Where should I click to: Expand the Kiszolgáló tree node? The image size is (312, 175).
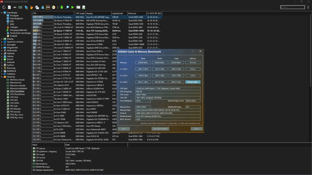click(x=2, y=45)
